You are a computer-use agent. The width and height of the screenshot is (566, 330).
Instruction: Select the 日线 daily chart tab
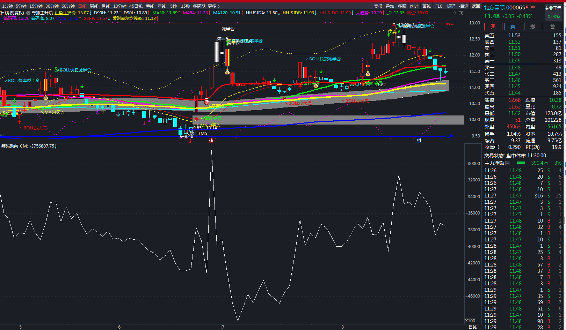pos(82,6)
